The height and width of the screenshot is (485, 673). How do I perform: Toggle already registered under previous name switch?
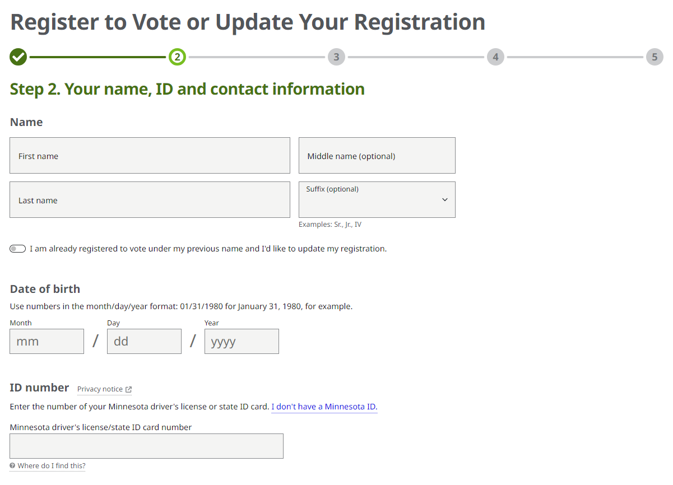pyautogui.click(x=18, y=249)
